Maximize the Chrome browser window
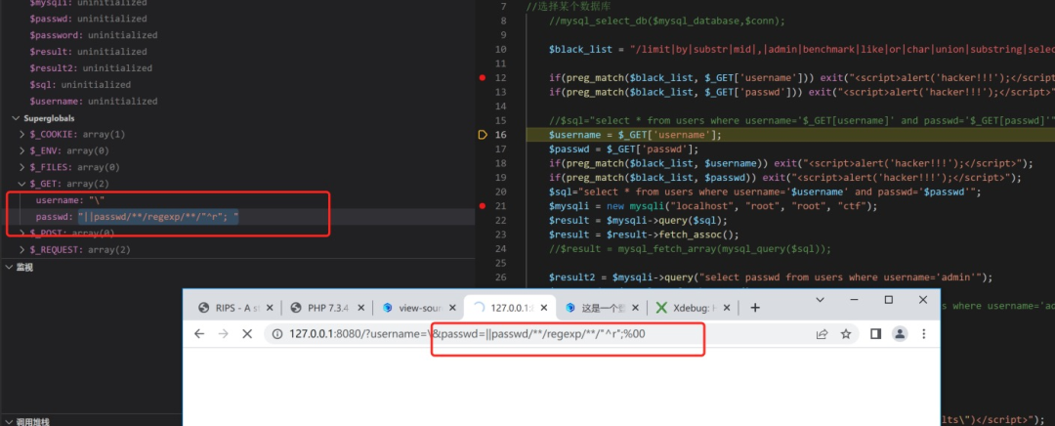Image resolution: width=1055 pixels, height=426 pixels. coord(889,300)
